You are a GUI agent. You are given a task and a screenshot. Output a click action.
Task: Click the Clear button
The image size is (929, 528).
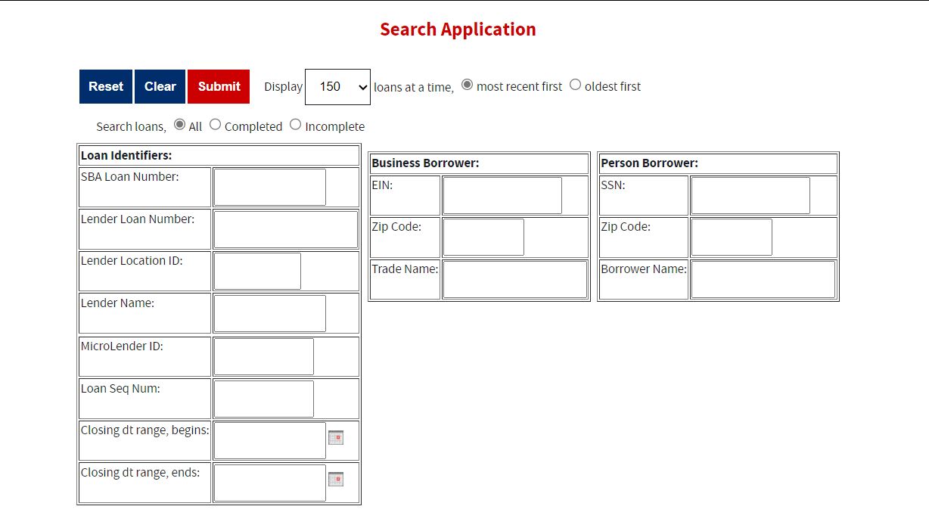pyautogui.click(x=160, y=87)
